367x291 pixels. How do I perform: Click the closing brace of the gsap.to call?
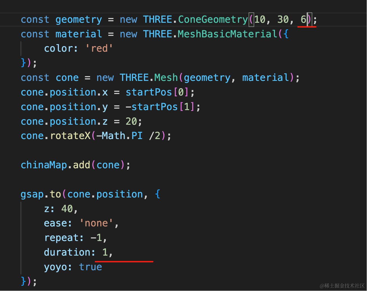click(24, 281)
